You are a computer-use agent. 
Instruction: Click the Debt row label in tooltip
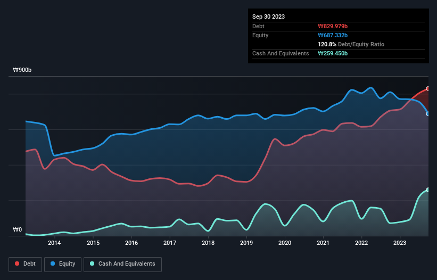coord(258,26)
